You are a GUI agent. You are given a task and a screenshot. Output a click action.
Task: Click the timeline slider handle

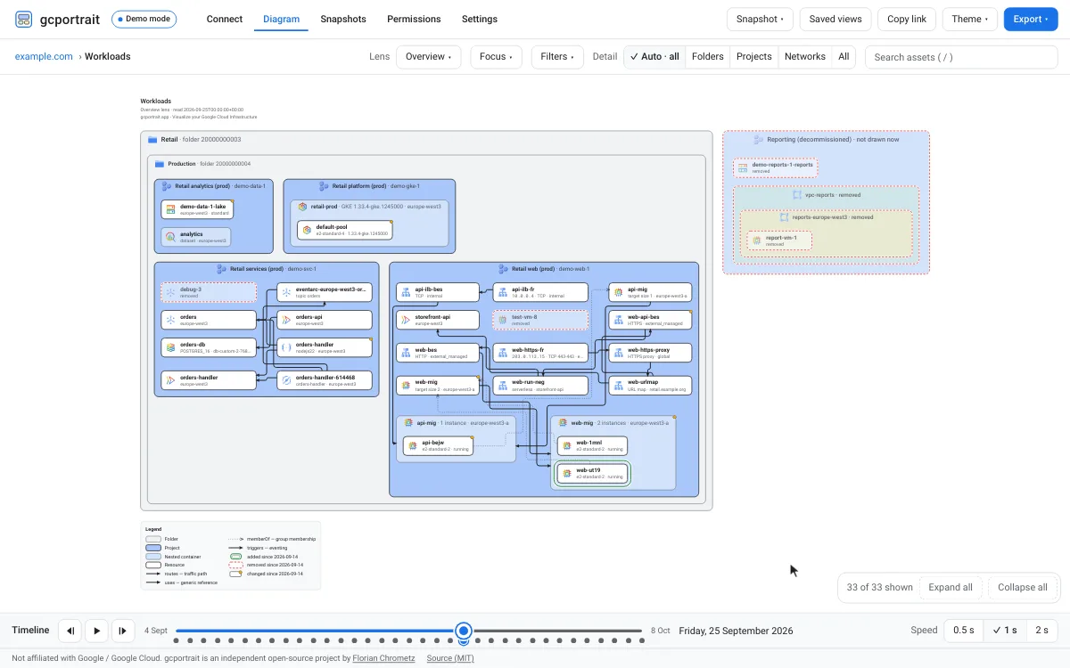pos(464,631)
